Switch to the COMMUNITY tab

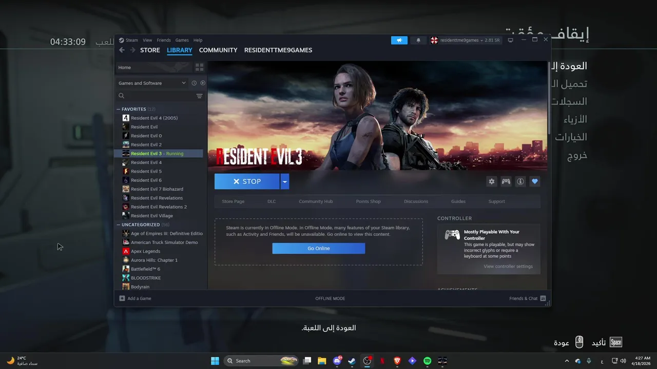(x=218, y=50)
